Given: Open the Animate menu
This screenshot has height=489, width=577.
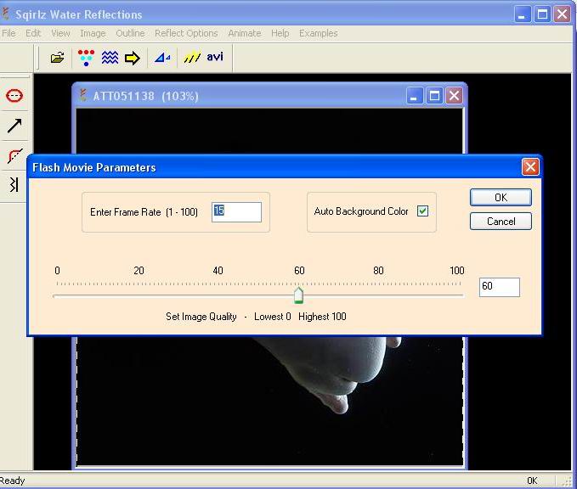Looking at the screenshot, I should [245, 33].
